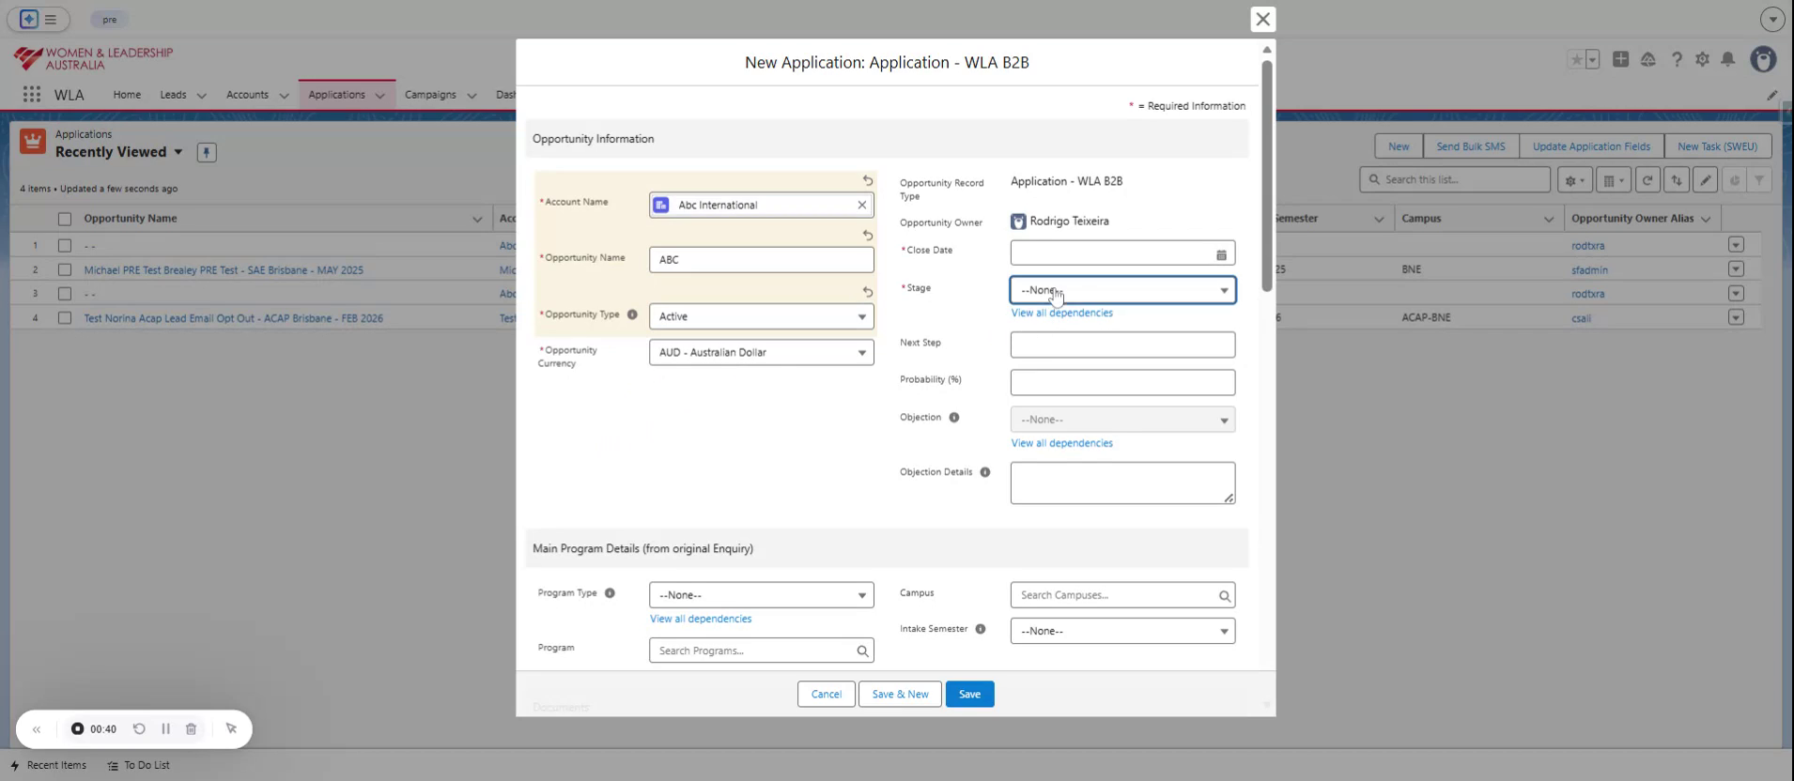Check the row 4 checkbox
The width and height of the screenshot is (1794, 781).
65,318
